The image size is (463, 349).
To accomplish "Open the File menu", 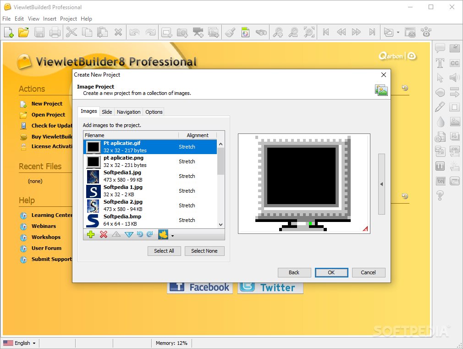I will 6,19.
